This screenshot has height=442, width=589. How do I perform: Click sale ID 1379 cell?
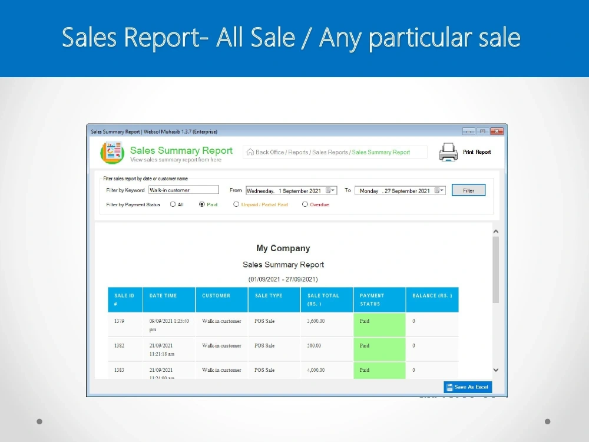click(x=125, y=325)
